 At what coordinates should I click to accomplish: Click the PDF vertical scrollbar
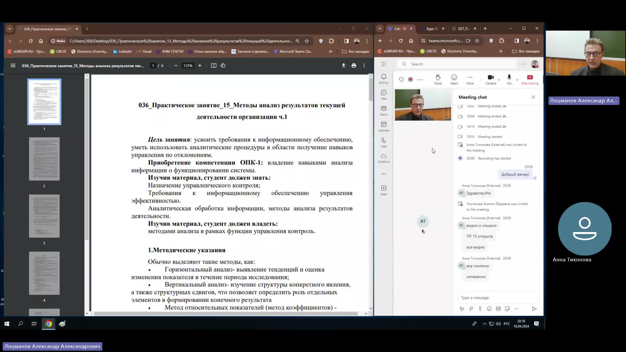(x=371, y=89)
